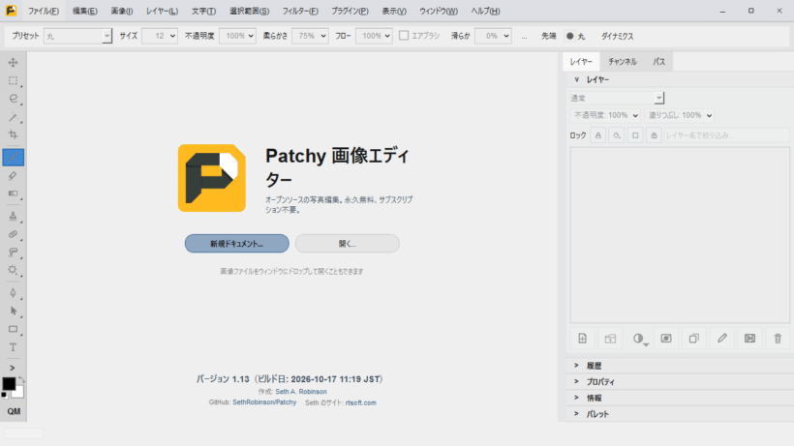
Task: Swap foreground and background colors
Action: click(21, 379)
